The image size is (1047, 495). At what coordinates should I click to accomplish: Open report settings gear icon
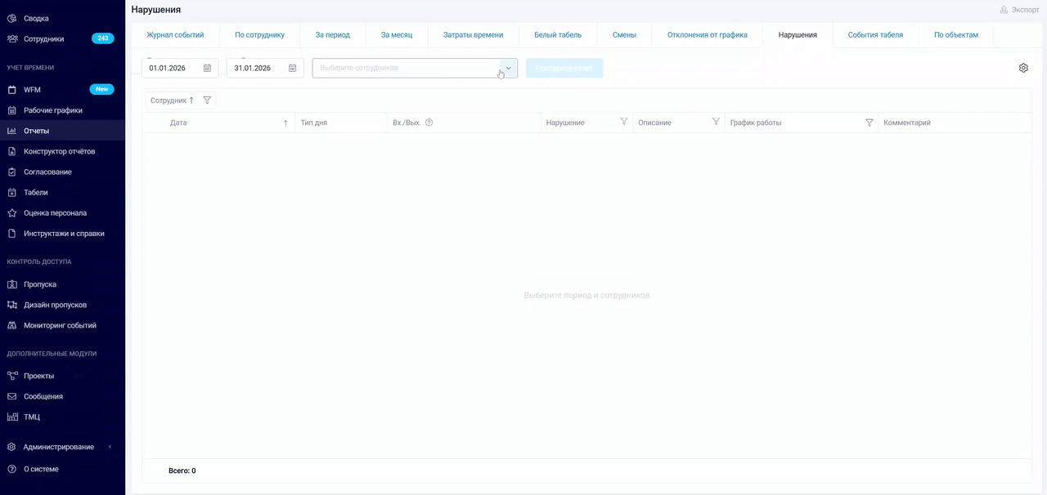[1023, 69]
